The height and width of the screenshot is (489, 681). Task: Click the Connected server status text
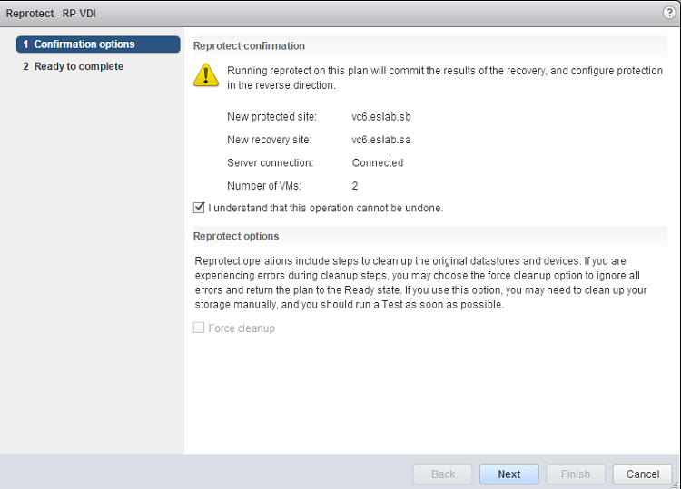coord(378,163)
